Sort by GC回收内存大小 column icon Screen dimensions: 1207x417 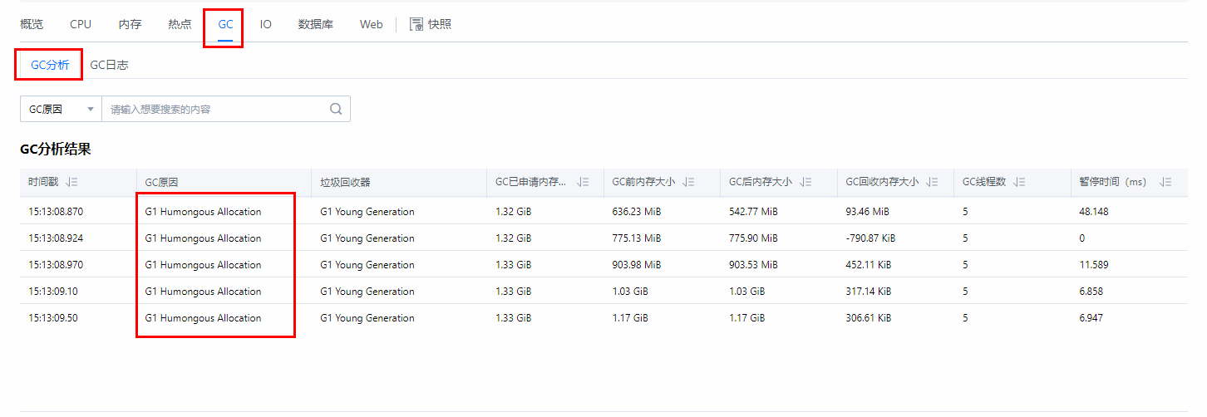tap(932, 183)
